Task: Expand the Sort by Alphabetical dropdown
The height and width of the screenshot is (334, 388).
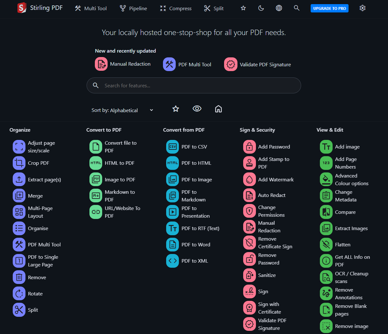Action: (x=123, y=110)
